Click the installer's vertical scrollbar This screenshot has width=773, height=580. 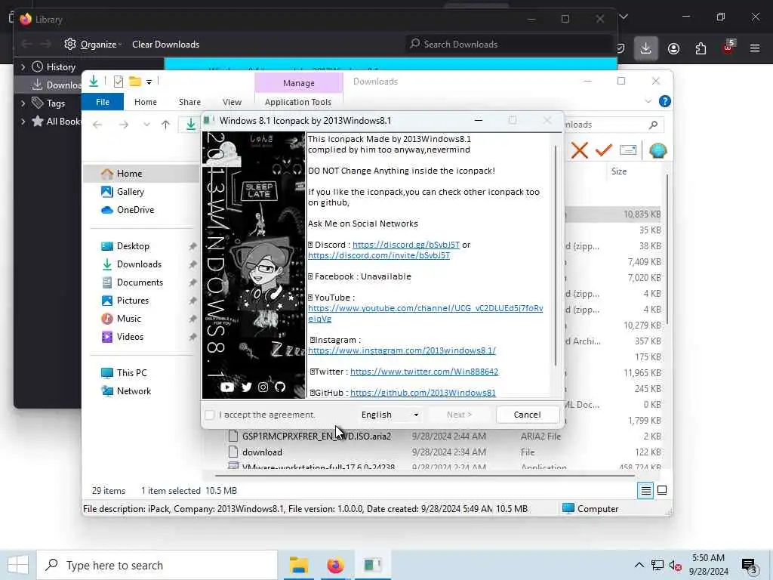pyautogui.click(x=555, y=255)
